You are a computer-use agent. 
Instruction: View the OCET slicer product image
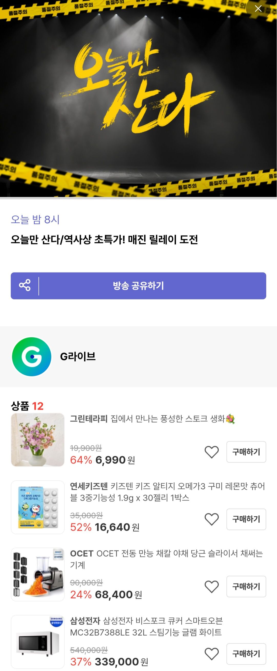click(37, 574)
